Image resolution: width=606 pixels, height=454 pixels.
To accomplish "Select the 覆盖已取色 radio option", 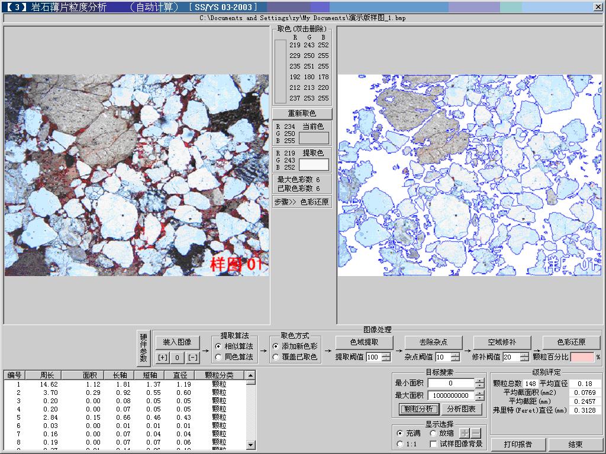I will pos(276,357).
